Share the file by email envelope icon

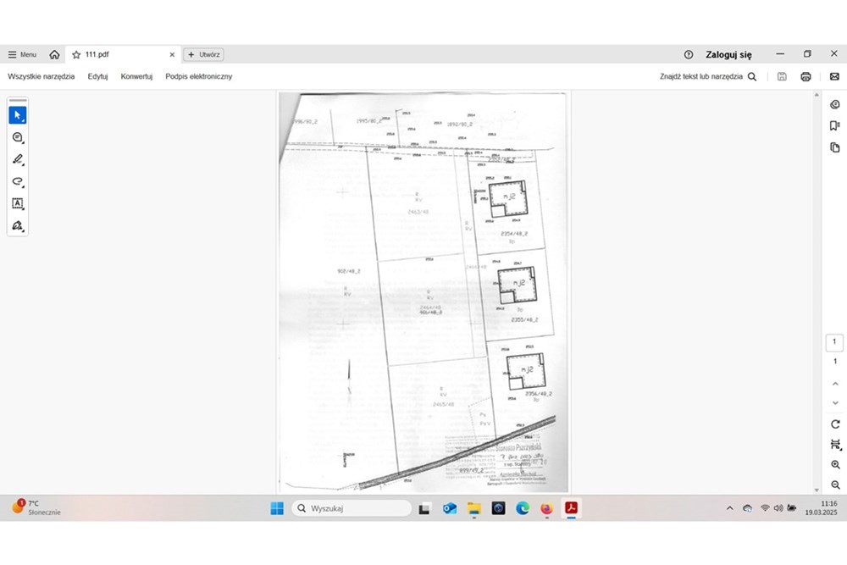834,76
